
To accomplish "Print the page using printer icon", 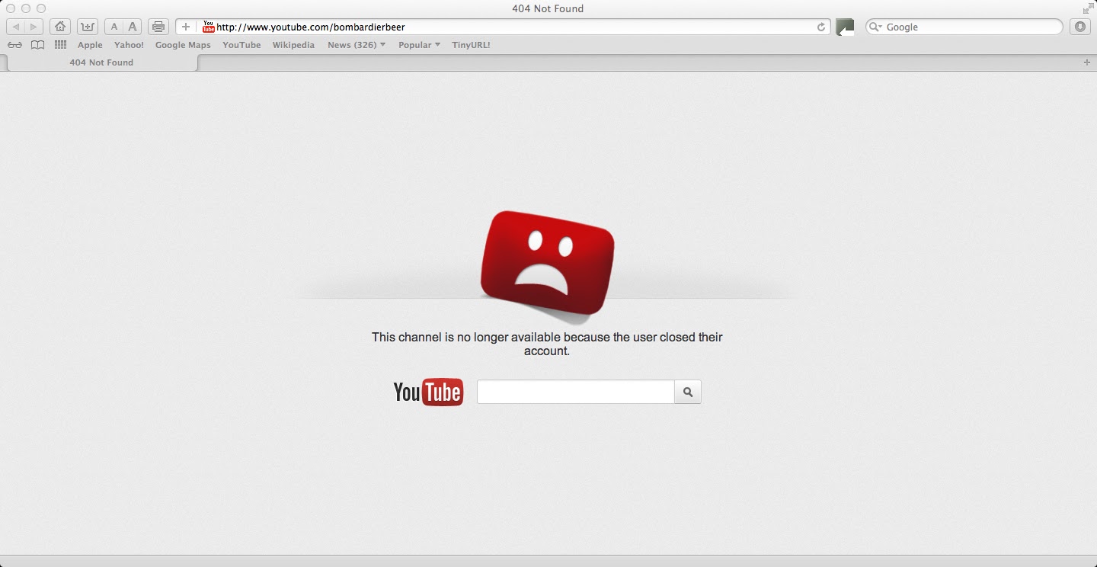I will tap(158, 27).
